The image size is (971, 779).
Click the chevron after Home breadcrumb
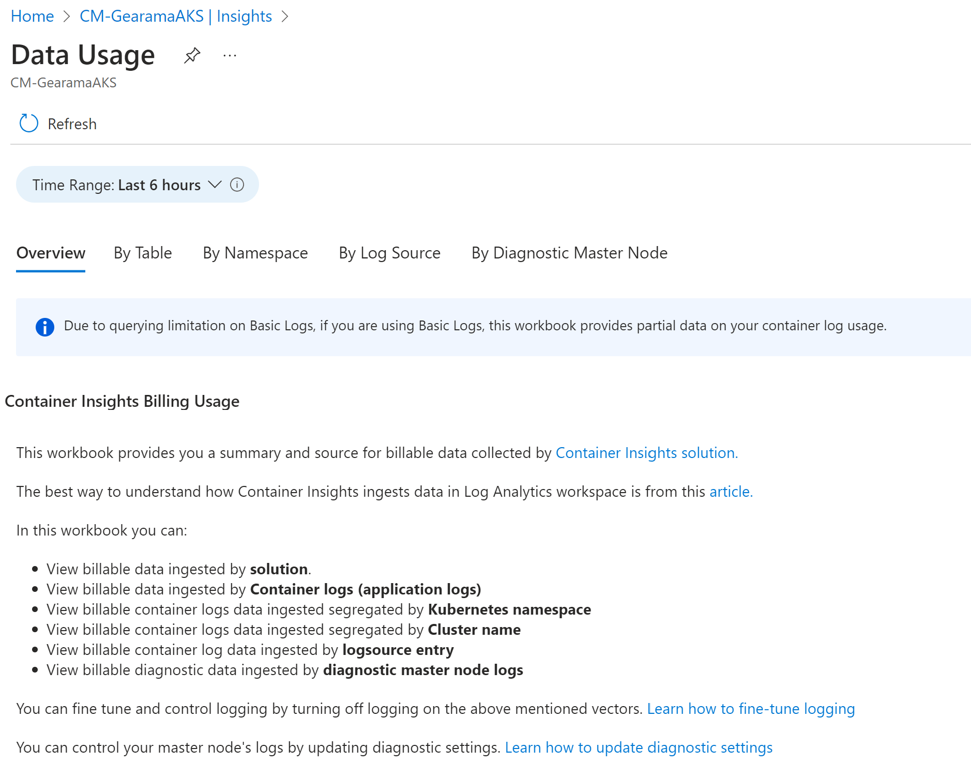(x=67, y=17)
